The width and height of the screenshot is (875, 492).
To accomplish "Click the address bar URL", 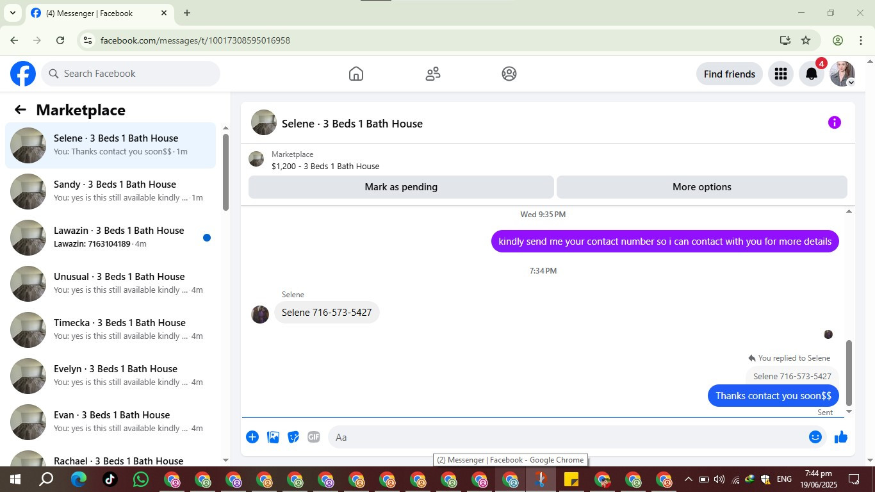I will 195,40.
